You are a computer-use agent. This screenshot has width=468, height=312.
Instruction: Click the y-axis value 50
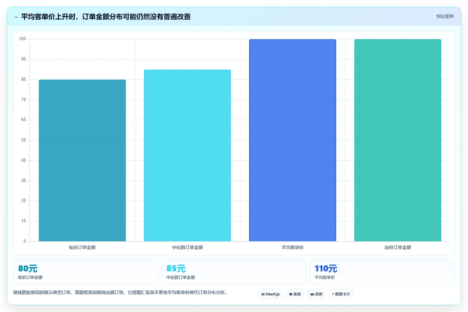coord(23,140)
